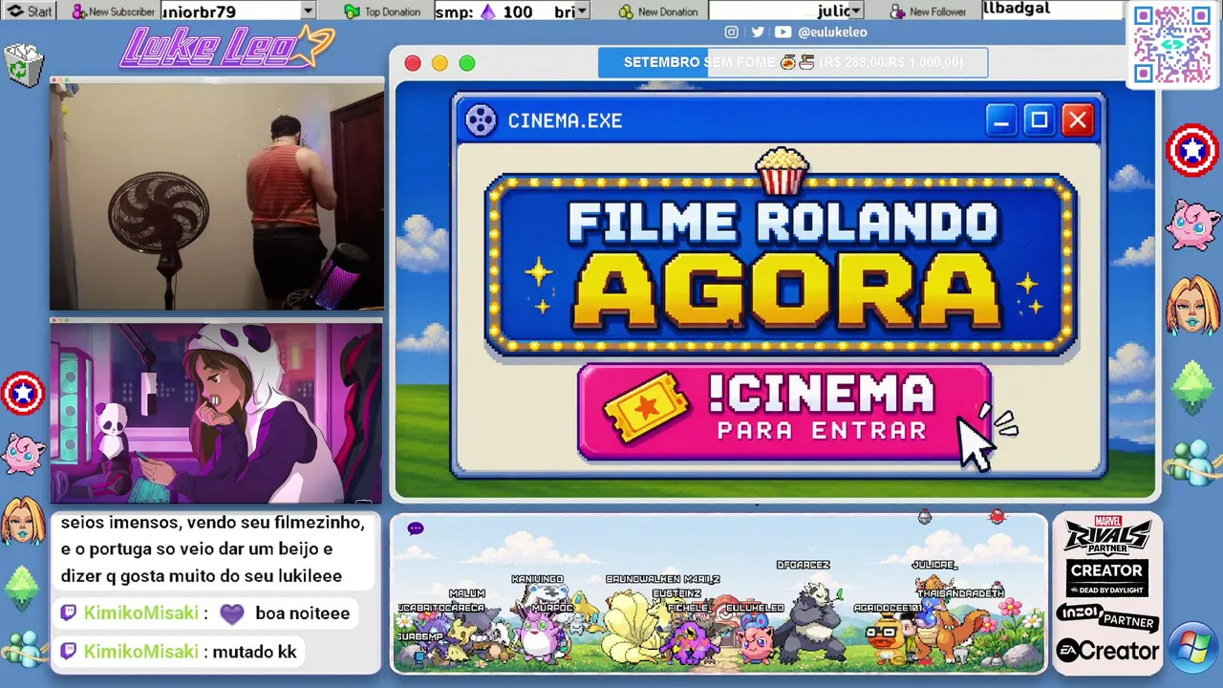The height and width of the screenshot is (688, 1223).
Task: Select the webcam feed with the fan
Action: pyautogui.click(x=217, y=195)
